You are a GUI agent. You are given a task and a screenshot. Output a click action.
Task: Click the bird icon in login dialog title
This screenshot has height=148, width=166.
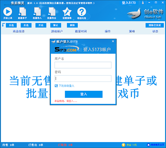tap(53, 42)
